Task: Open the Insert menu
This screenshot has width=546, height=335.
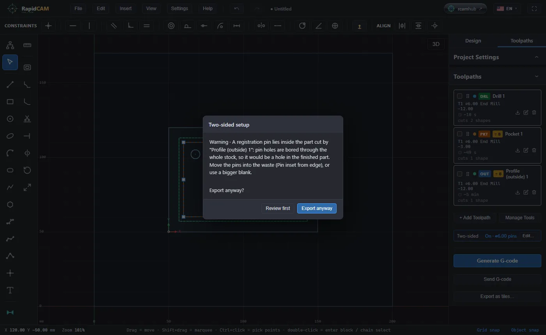Action: point(126,9)
